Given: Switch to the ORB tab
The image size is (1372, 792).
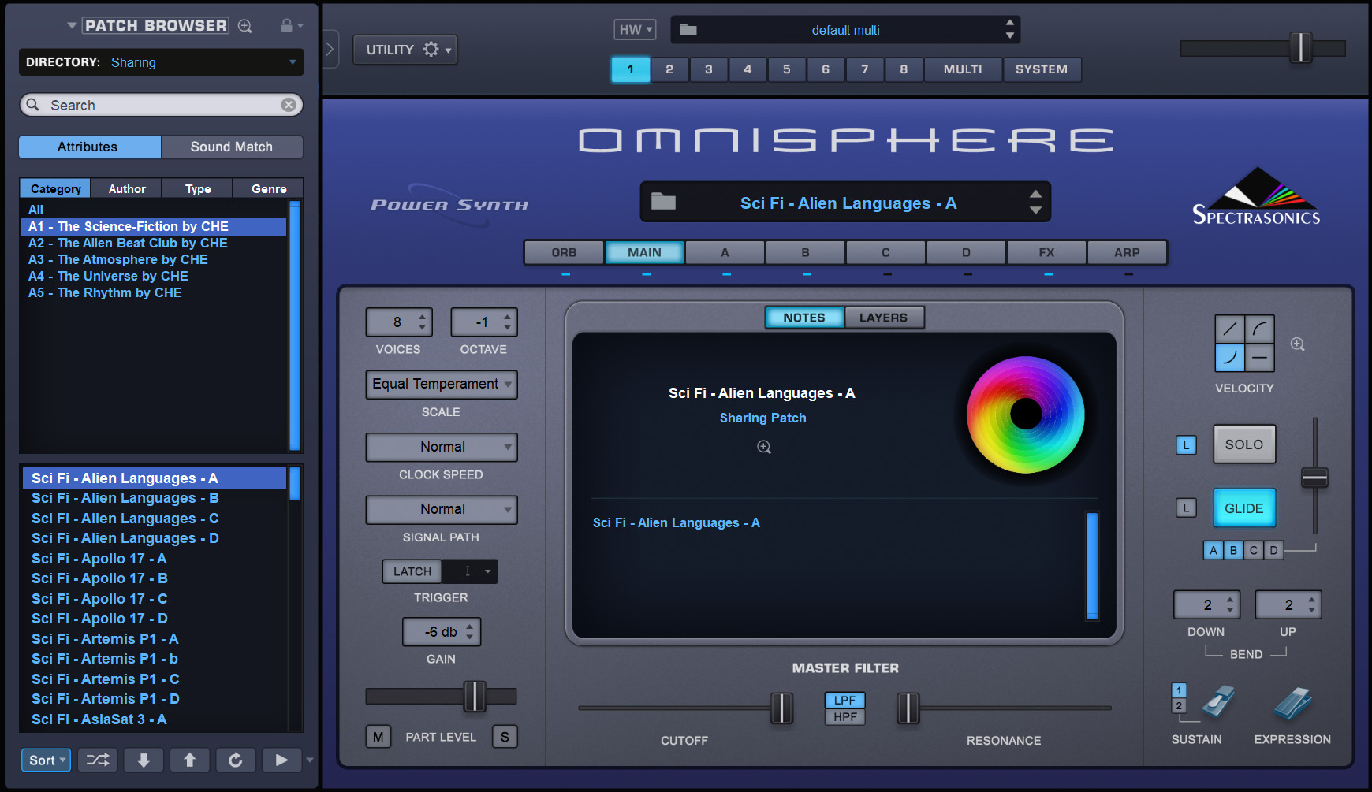Looking at the screenshot, I should (x=564, y=252).
